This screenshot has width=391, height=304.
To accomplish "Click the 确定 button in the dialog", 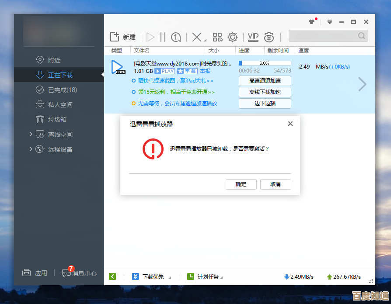I will (x=241, y=184).
